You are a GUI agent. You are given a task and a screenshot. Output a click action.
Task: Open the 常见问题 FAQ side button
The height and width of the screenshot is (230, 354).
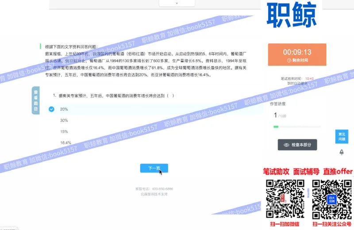[342, 137]
